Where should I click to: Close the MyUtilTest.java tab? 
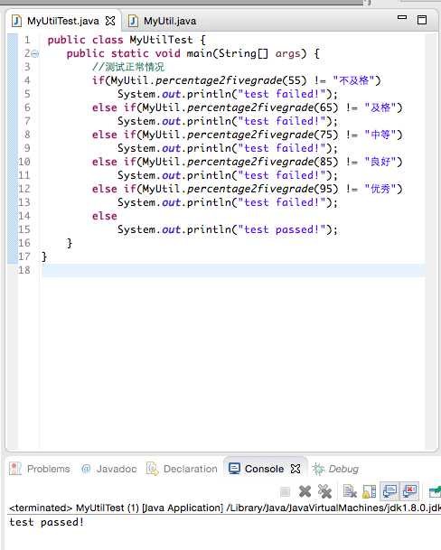coord(110,21)
